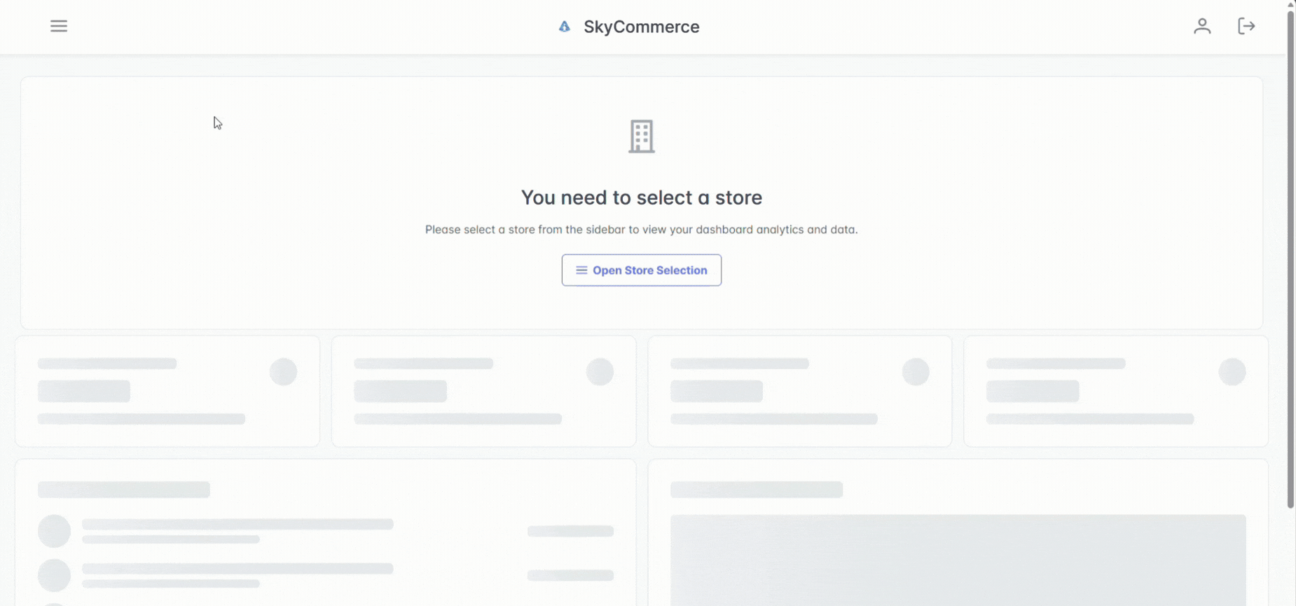Click the logout icon
Viewport: 1296px width, 606px height.
point(1246,26)
